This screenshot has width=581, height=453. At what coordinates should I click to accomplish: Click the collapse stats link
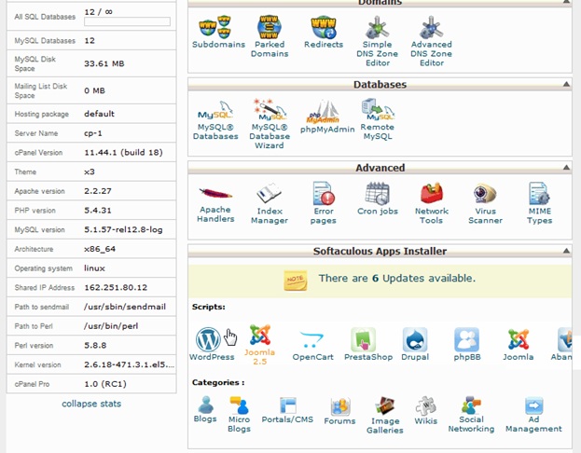[91, 404]
